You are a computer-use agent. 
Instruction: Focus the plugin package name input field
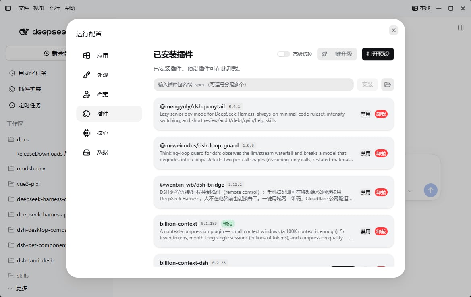[253, 85]
